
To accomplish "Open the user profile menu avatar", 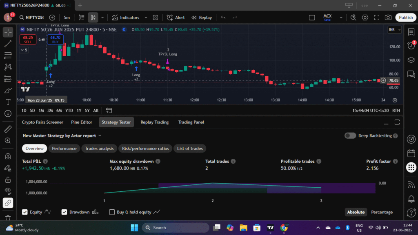I will coord(8,18).
